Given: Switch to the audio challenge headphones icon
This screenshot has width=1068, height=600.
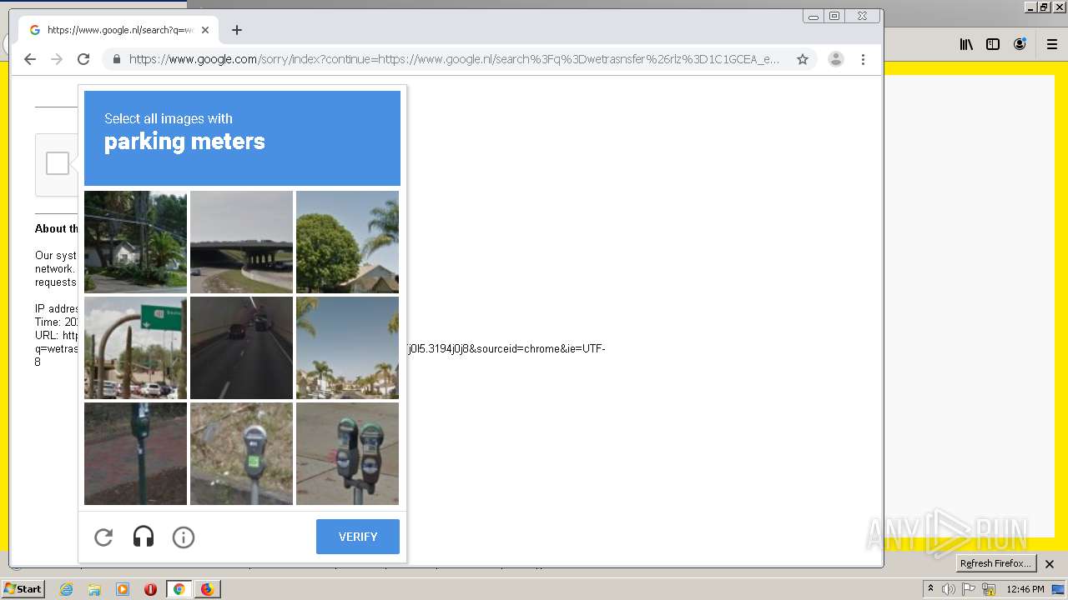Looking at the screenshot, I should pyautogui.click(x=144, y=537).
